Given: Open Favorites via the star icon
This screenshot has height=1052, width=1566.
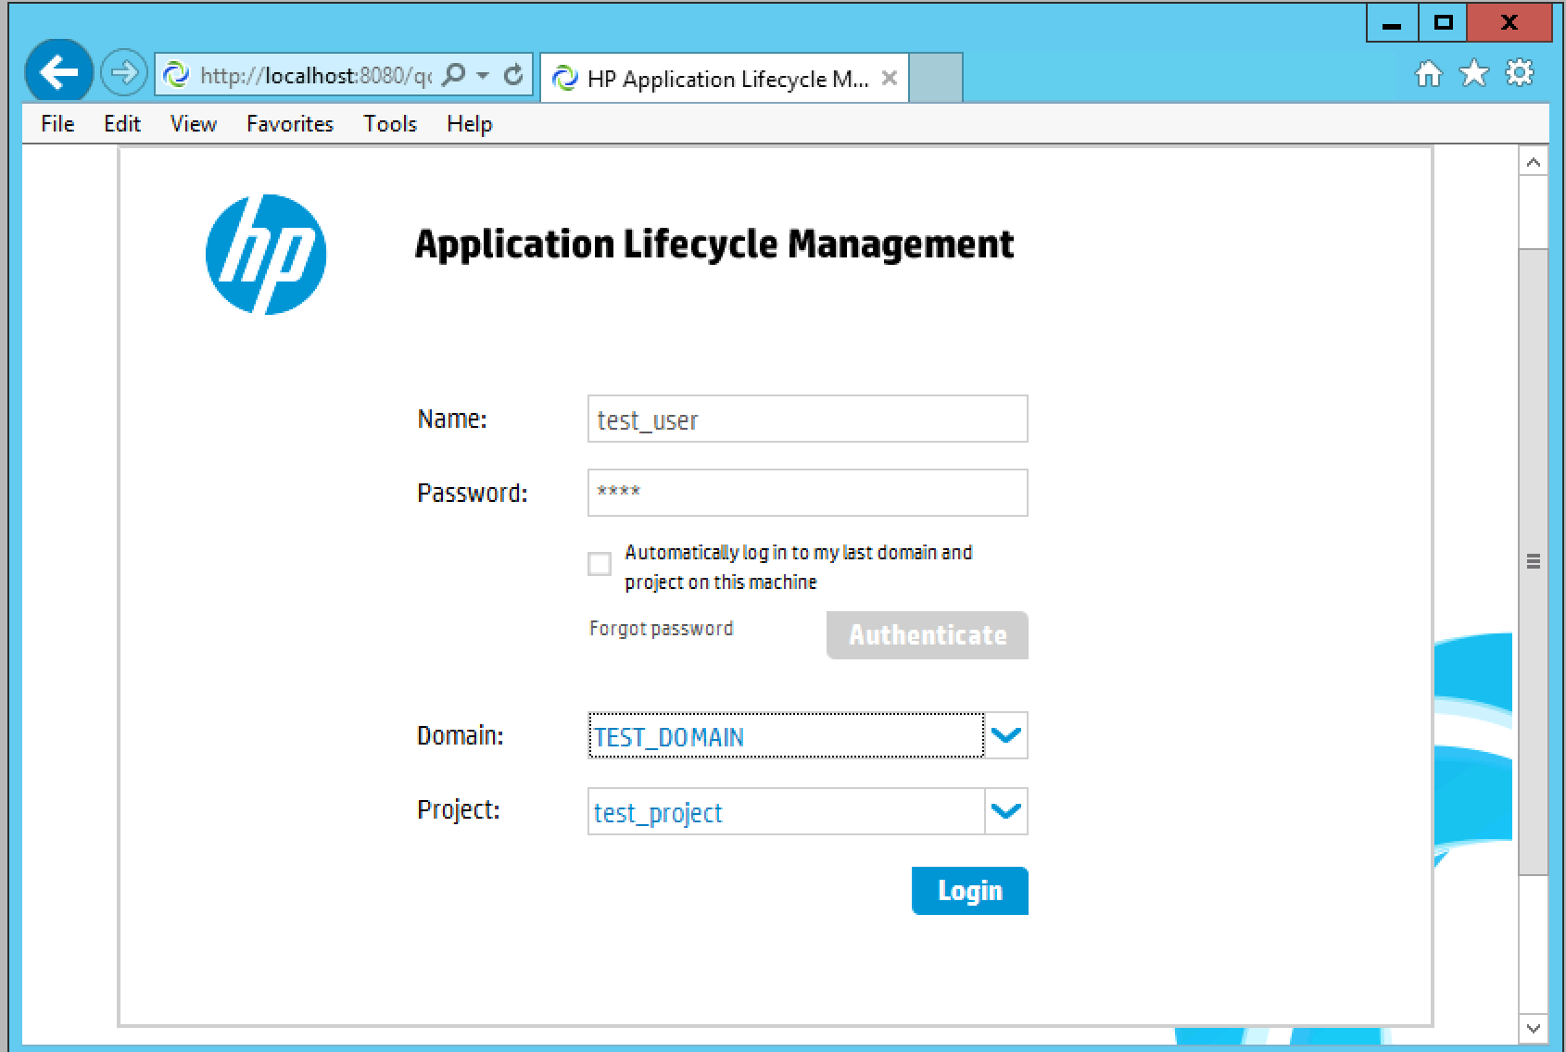Looking at the screenshot, I should point(1473,73).
